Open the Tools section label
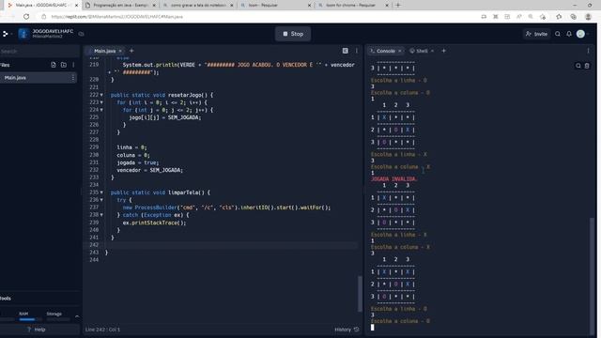 6,299
